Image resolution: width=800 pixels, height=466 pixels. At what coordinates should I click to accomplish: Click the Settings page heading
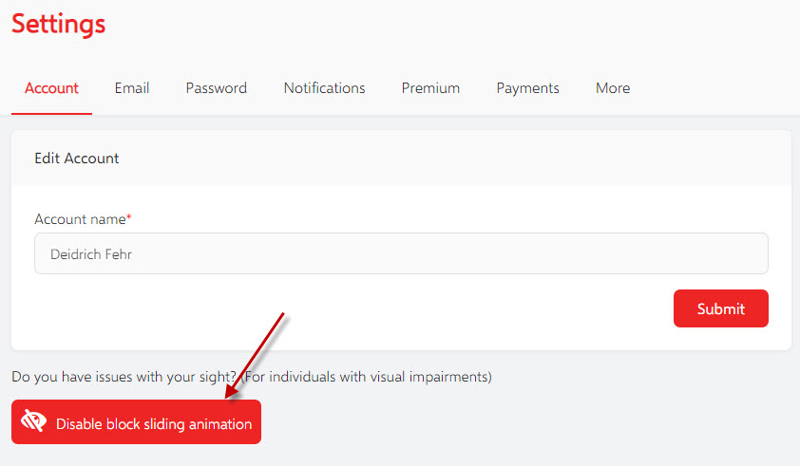pyautogui.click(x=59, y=25)
